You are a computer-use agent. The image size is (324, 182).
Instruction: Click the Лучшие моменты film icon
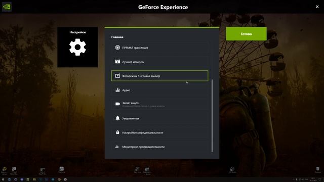tap(117, 62)
